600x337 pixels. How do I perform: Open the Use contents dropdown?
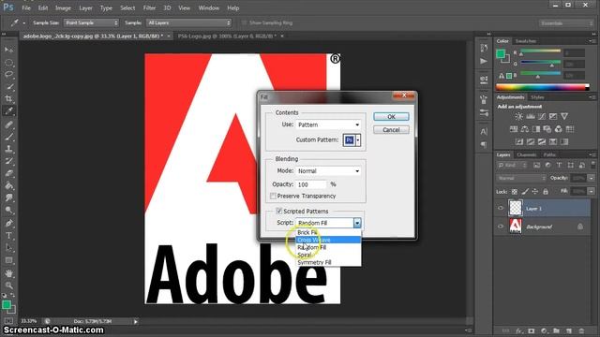pos(328,125)
